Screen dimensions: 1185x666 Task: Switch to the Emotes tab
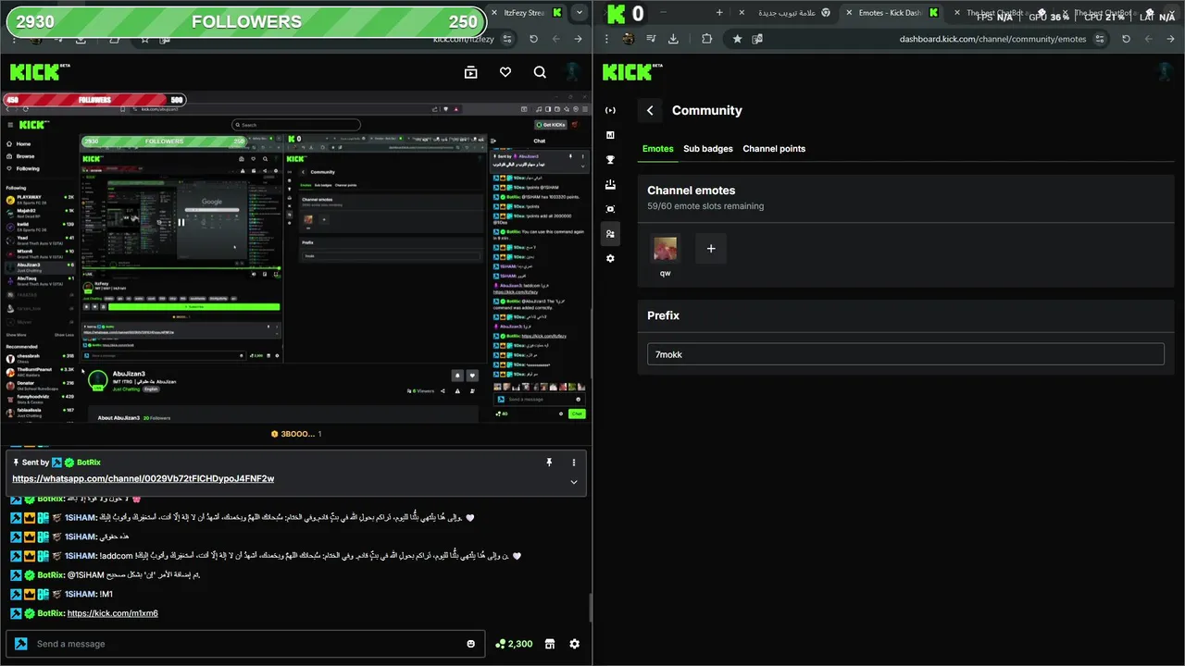coord(658,149)
